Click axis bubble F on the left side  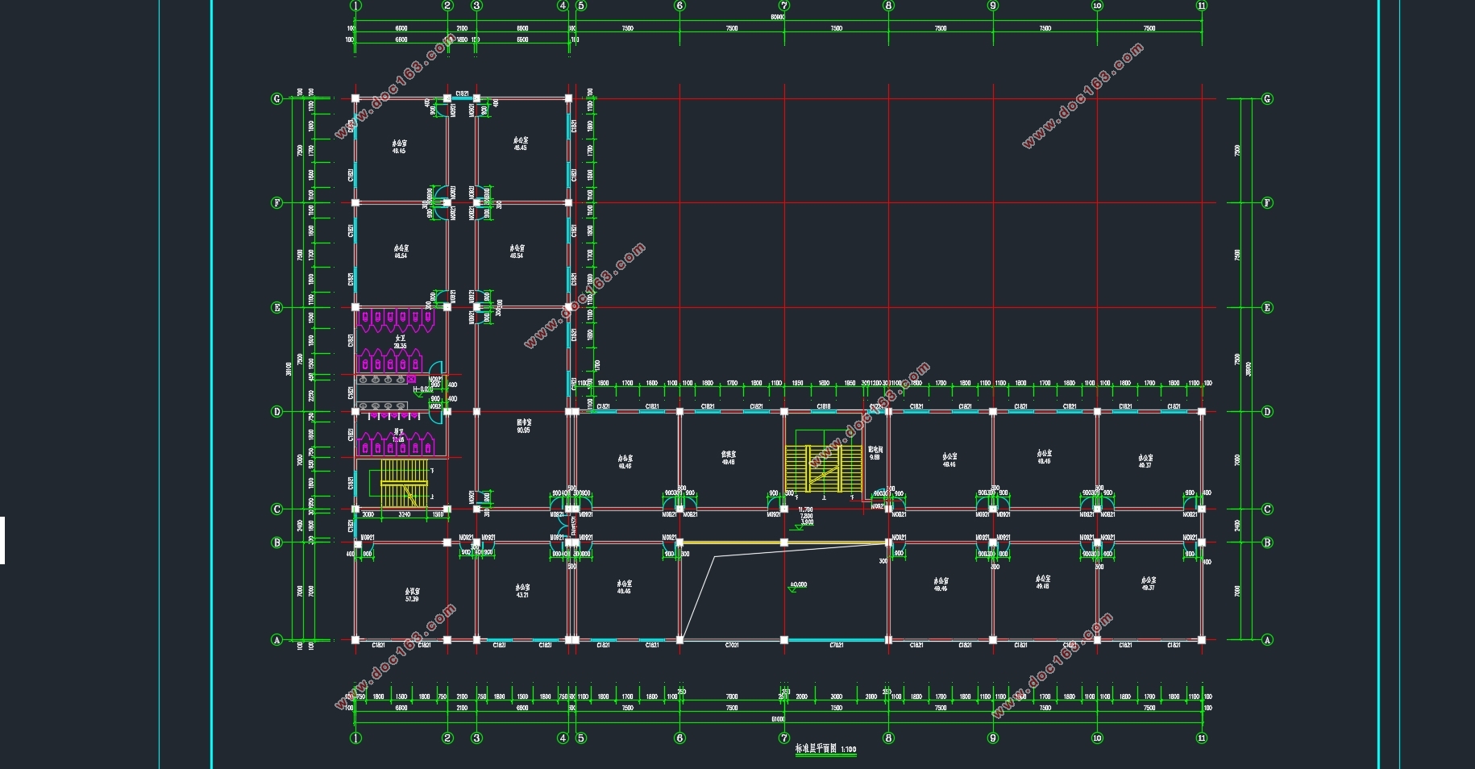click(x=277, y=203)
